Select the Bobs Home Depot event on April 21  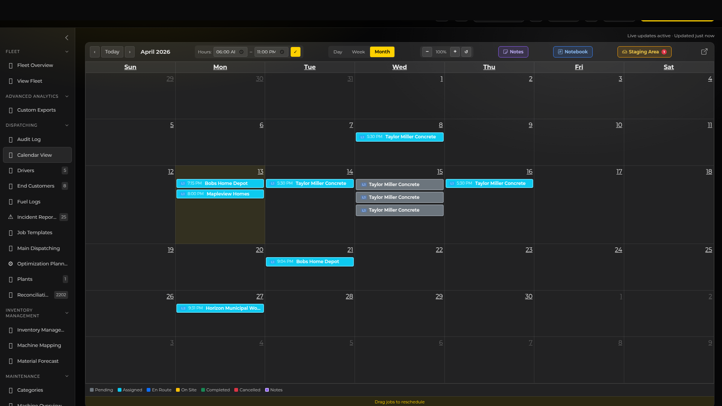pyautogui.click(x=309, y=261)
